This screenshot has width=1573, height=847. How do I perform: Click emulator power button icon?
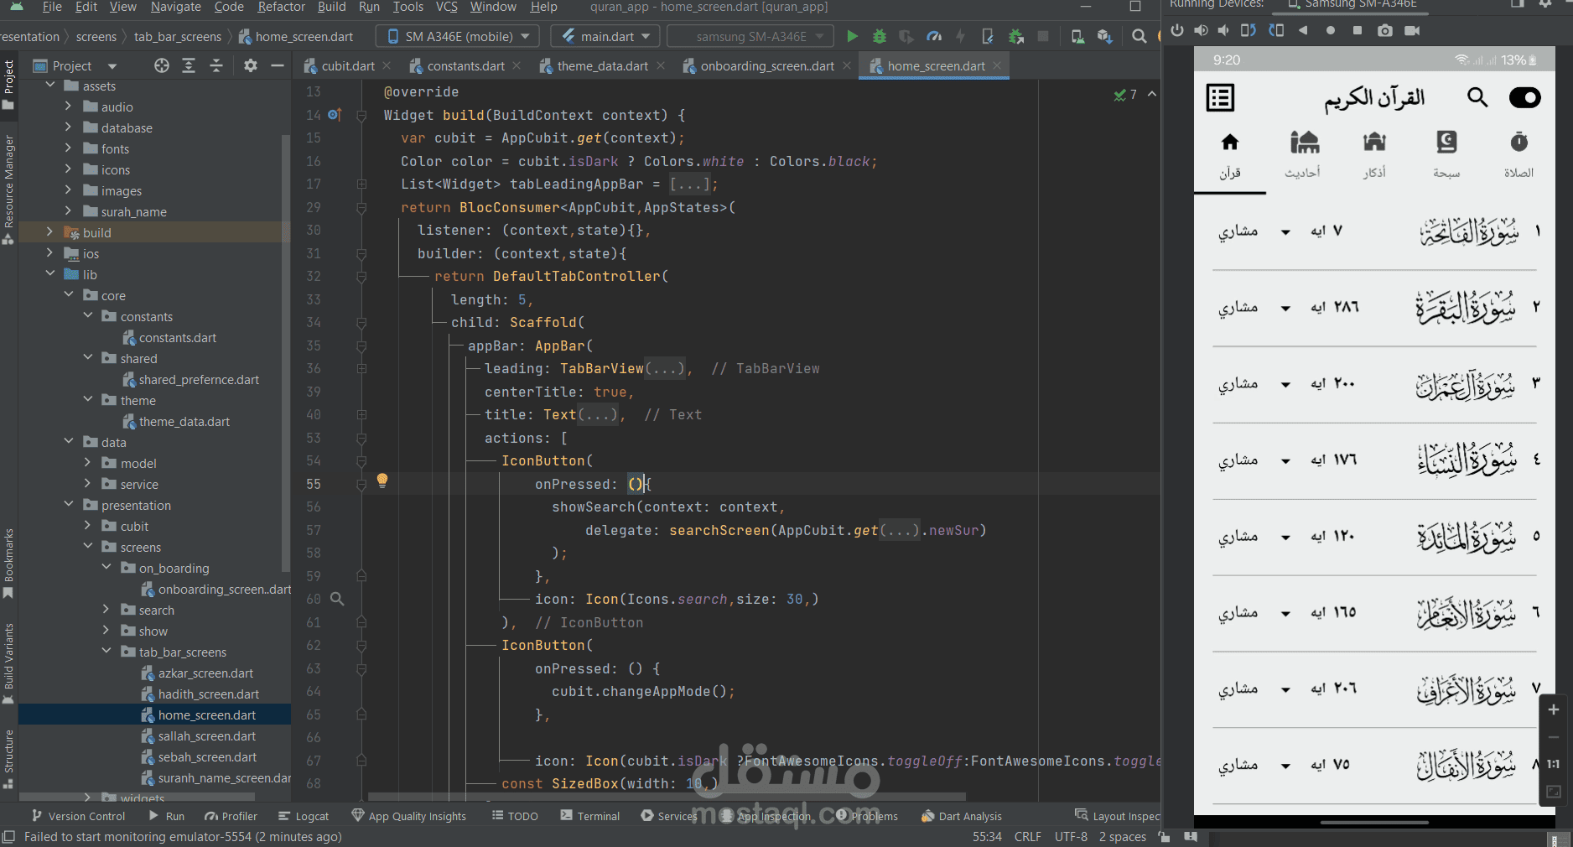(1177, 30)
